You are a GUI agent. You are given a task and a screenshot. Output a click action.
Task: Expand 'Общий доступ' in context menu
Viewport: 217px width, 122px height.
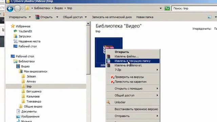click(x=133, y=96)
